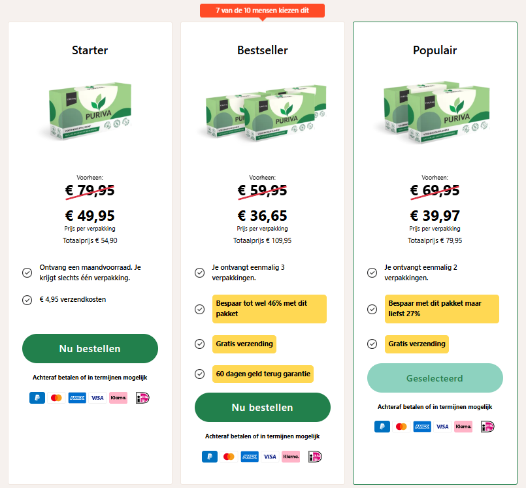This screenshot has width=526, height=488.
Task: Click iDEAL icon in Starter card
Action: [x=142, y=397]
